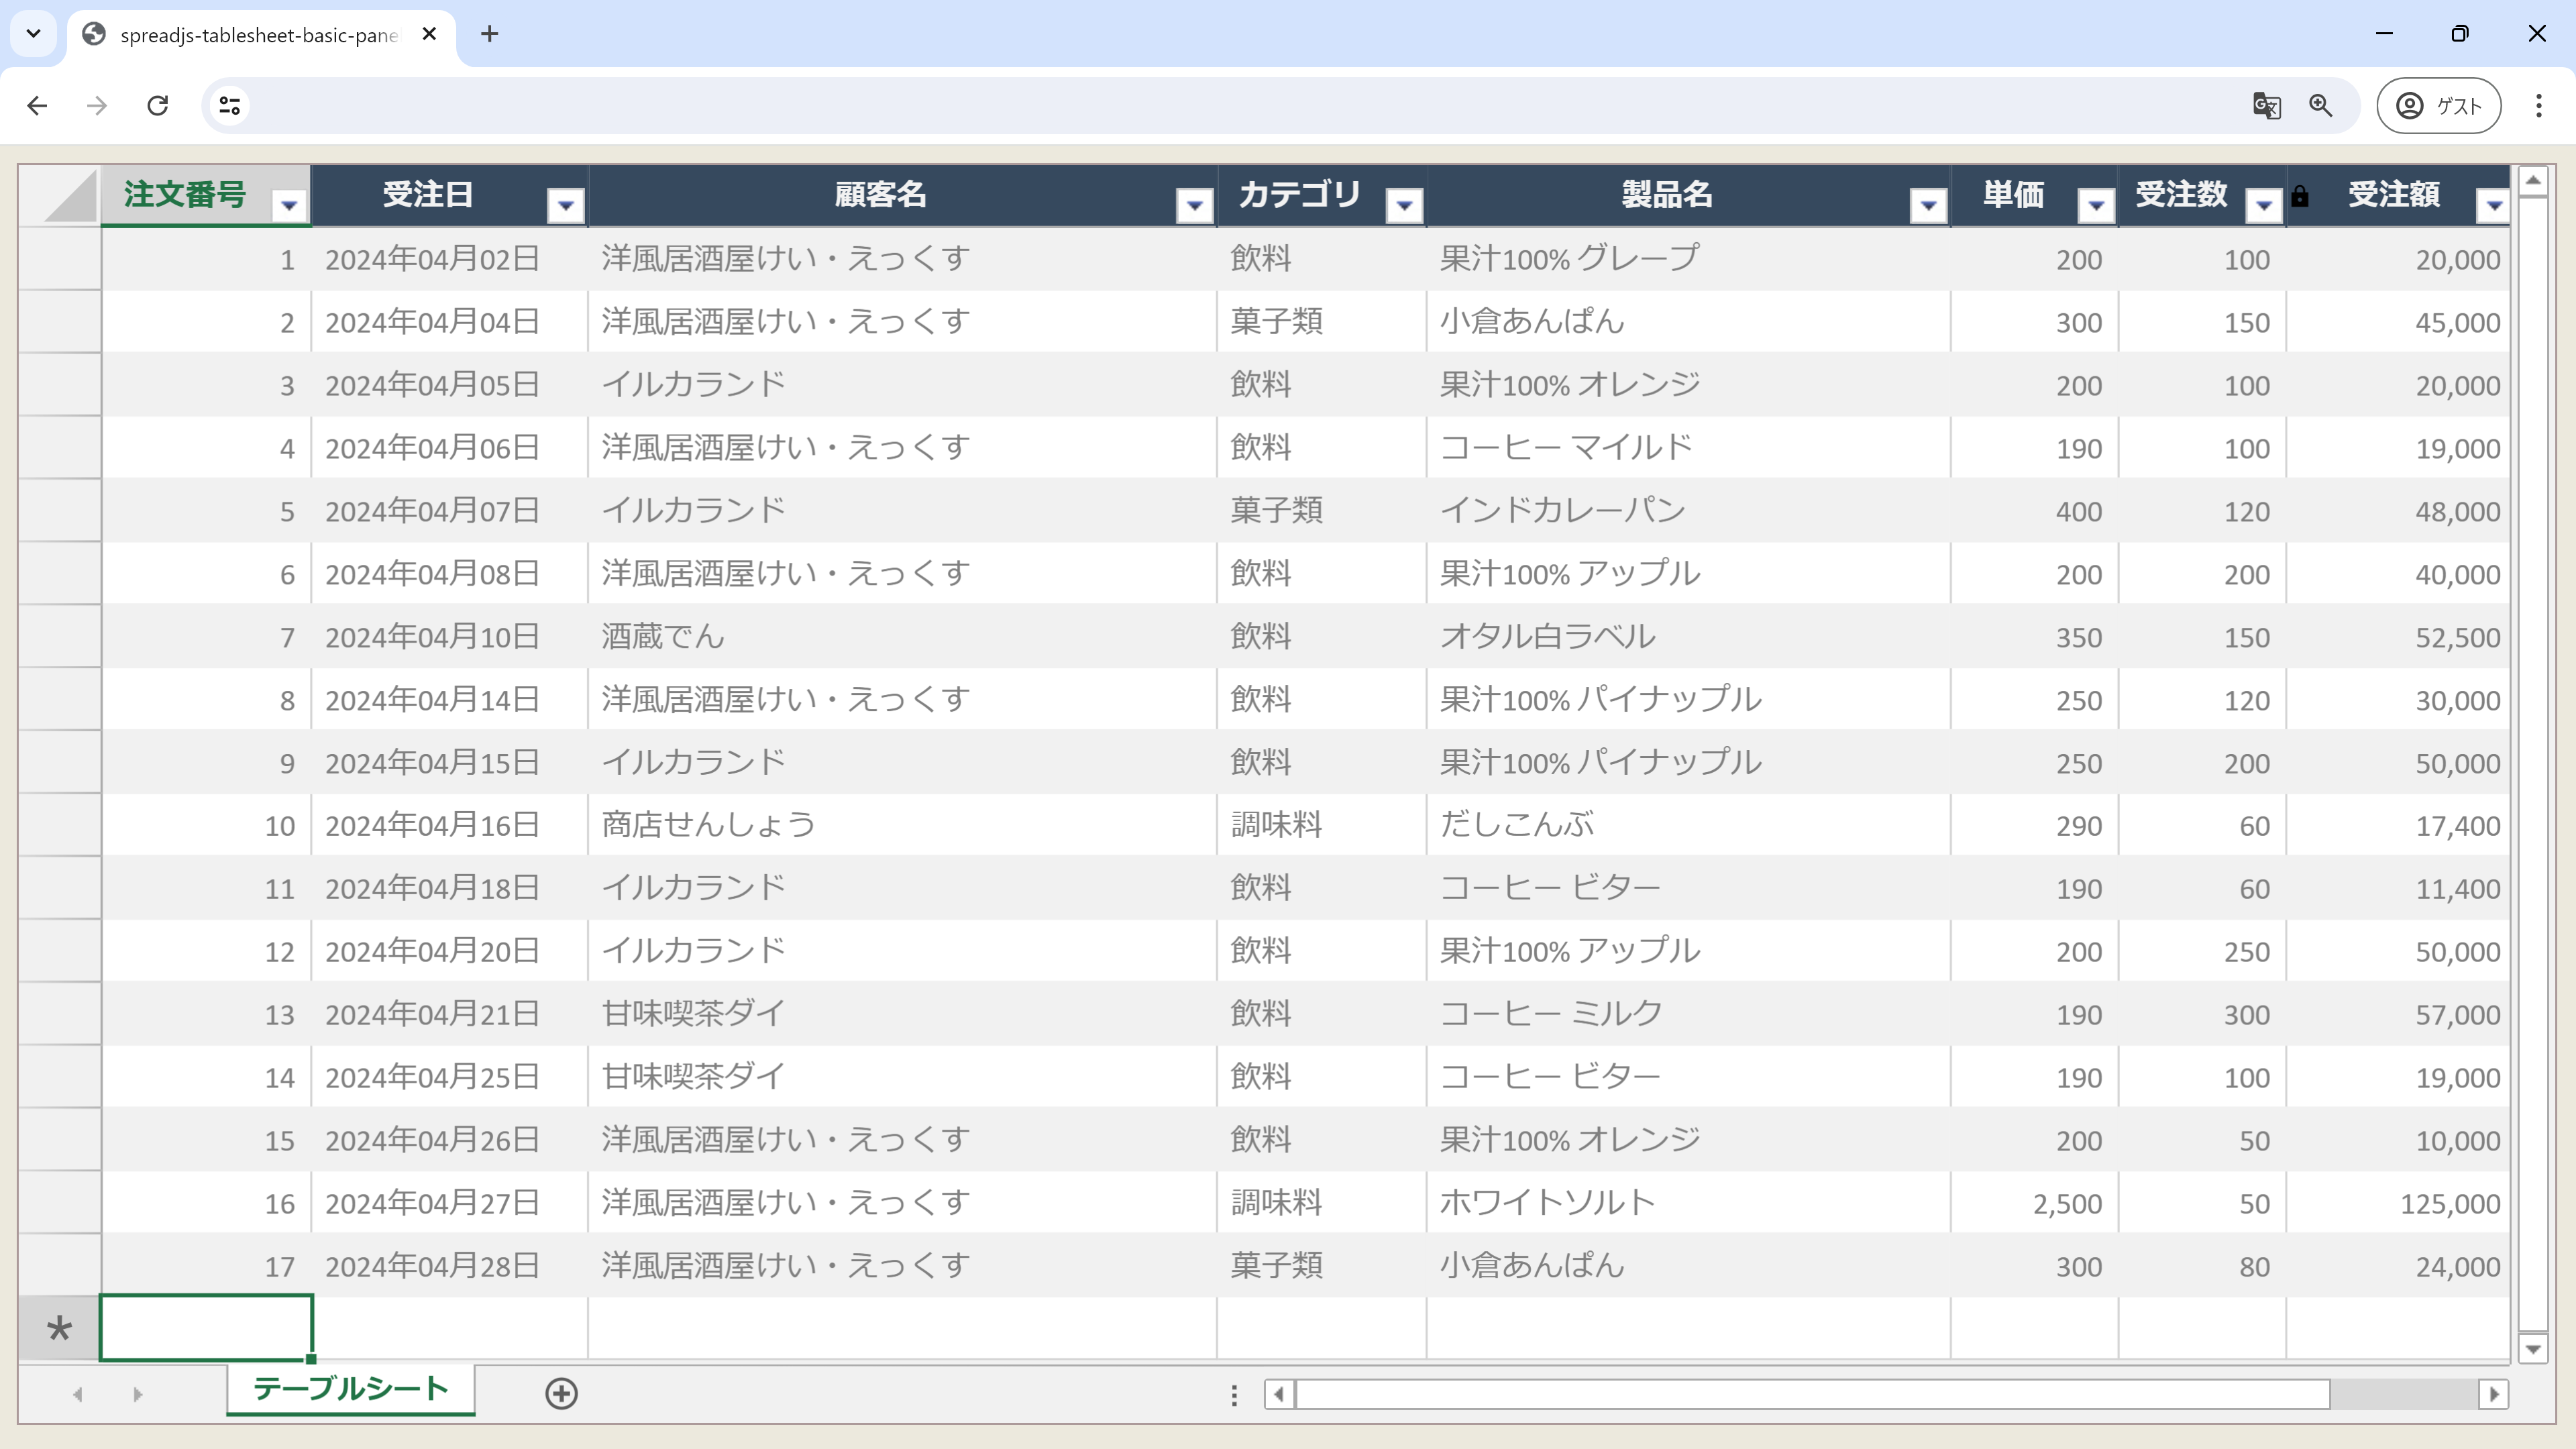
Task: Click the vertical scrollbar track
Action: pyautogui.click(x=2533, y=765)
